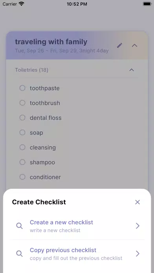The width and height of the screenshot is (154, 273).
Task: Check the cleansing item circle
Action: click(x=22, y=147)
